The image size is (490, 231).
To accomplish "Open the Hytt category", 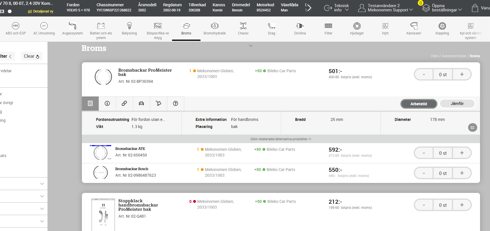I will tap(385, 29).
